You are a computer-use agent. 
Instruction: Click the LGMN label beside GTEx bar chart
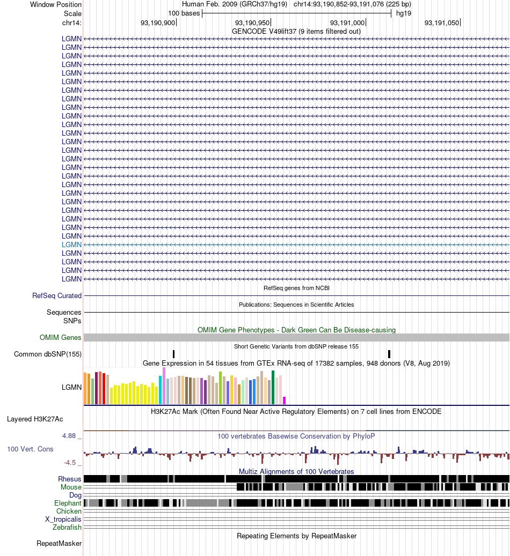tap(72, 388)
